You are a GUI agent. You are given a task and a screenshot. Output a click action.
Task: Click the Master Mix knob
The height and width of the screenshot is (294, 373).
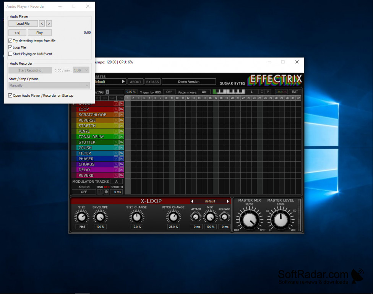[x=250, y=220]
